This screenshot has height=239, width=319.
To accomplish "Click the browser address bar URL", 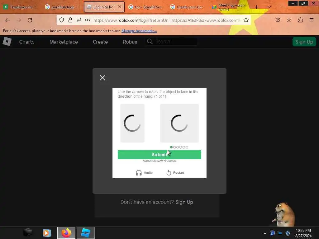I will pyautogui.click(x=167, y=20).
